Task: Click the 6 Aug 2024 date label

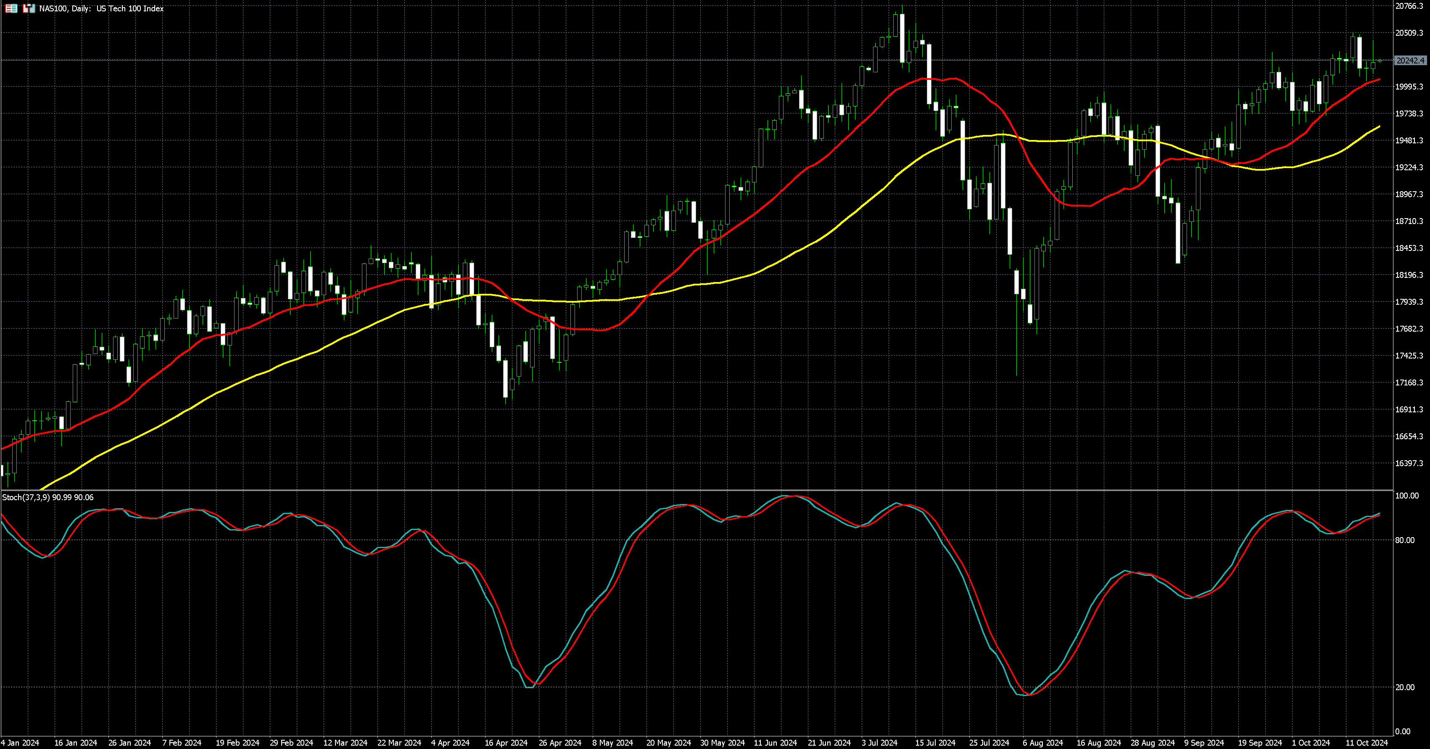Action: 1042,742
